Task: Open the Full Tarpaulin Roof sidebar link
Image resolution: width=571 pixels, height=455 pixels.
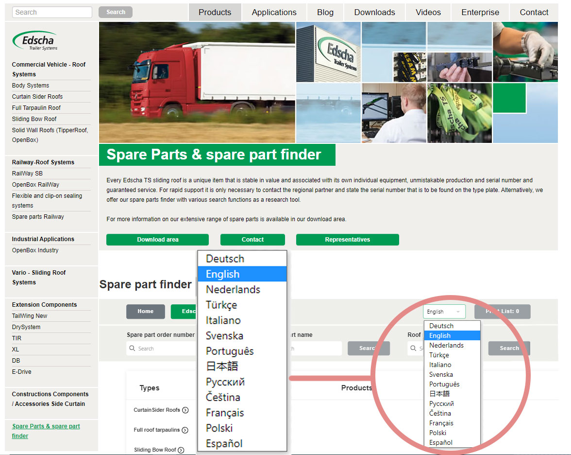Action: tap(36, 108)
